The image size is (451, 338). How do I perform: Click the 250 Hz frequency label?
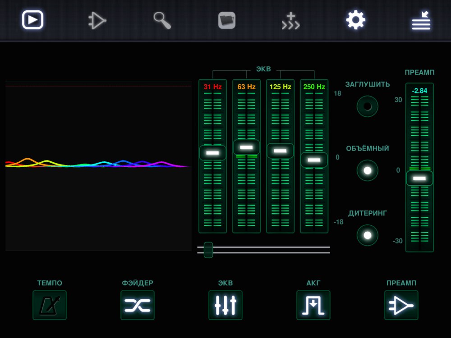pyautogui.click(x=314, y=87)
